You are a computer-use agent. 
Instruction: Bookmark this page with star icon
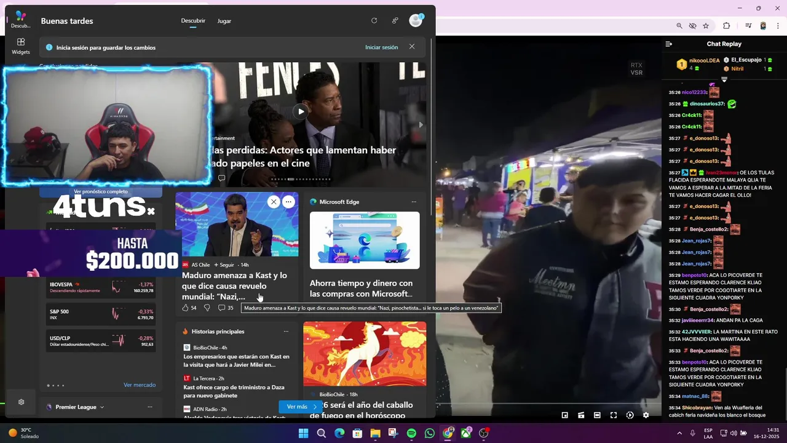[x=706, y=26]
